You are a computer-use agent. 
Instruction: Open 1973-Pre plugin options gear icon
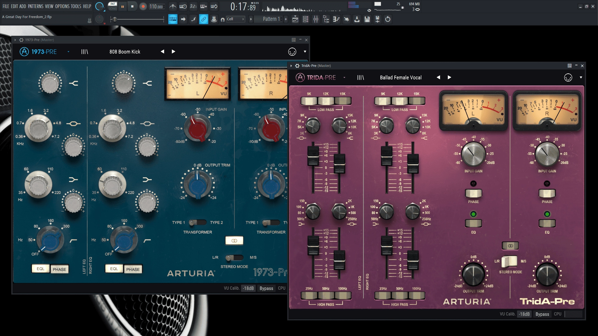[x=21, y=40]
